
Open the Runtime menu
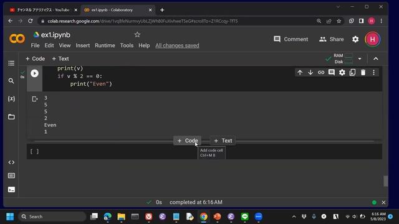105,45
